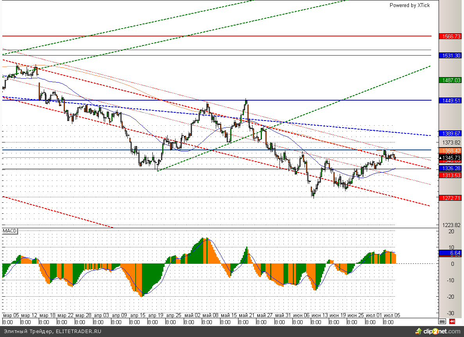Click the clip2net upload arrow icon
464x337 pixels.
click(418, 332)
